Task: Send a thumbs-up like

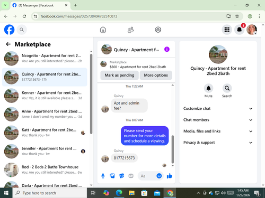Action: coord(170,176)
